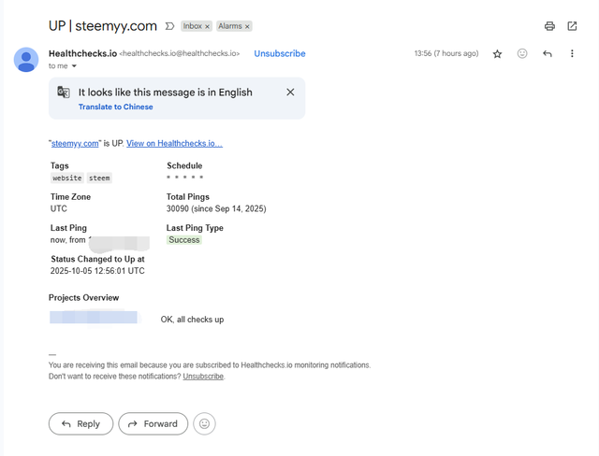Unsubscribe link next to sender address
Image resolution: width=599 pixels, height=456 pixels.
[279, 54]
